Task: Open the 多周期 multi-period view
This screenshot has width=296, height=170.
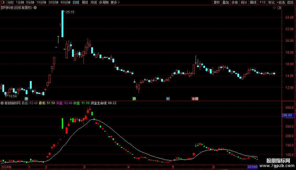Action: 104,2
